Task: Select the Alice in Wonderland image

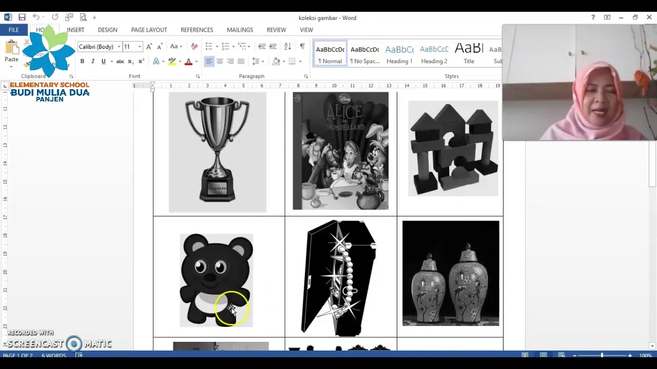Action: [x=340, y=151]
